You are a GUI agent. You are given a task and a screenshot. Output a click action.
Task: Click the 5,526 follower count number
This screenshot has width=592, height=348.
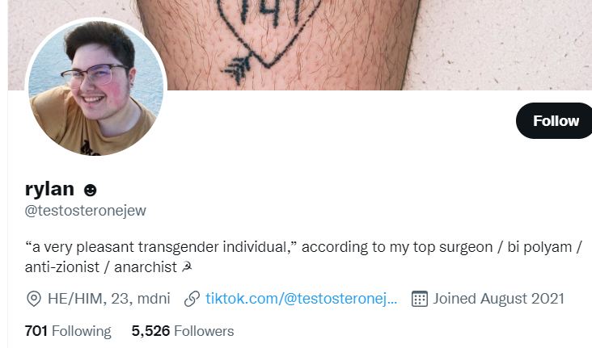(150, 331)
